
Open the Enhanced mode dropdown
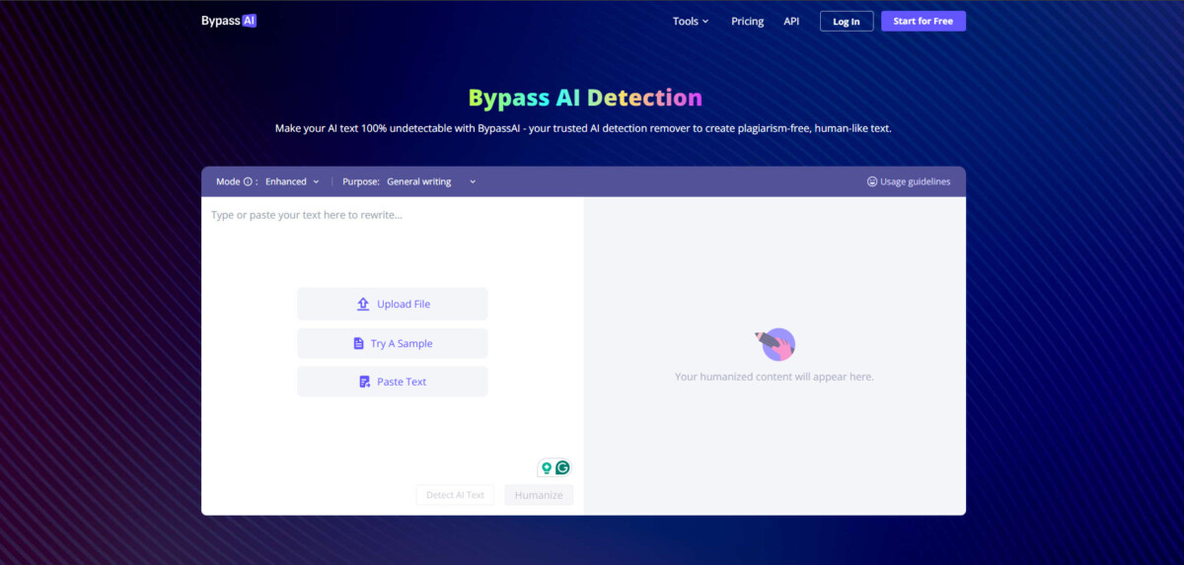[x=292, y=181]
